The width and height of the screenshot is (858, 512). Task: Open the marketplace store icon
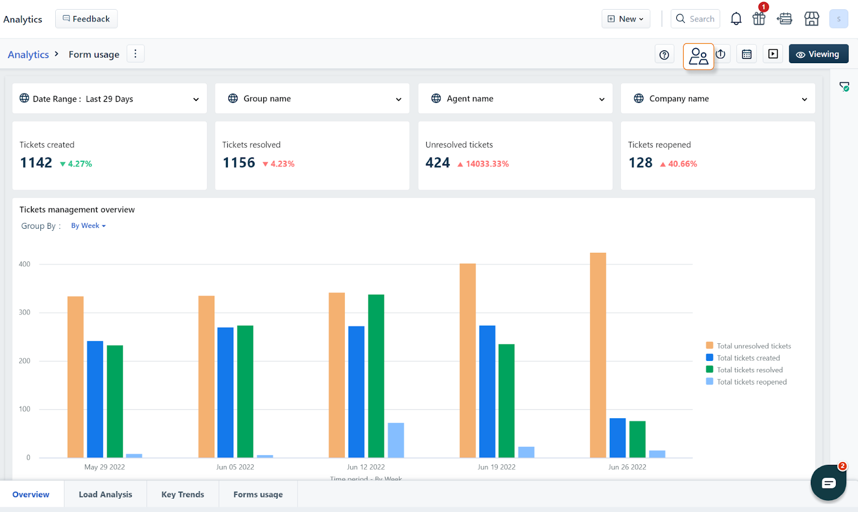click(x=811, y=19)
